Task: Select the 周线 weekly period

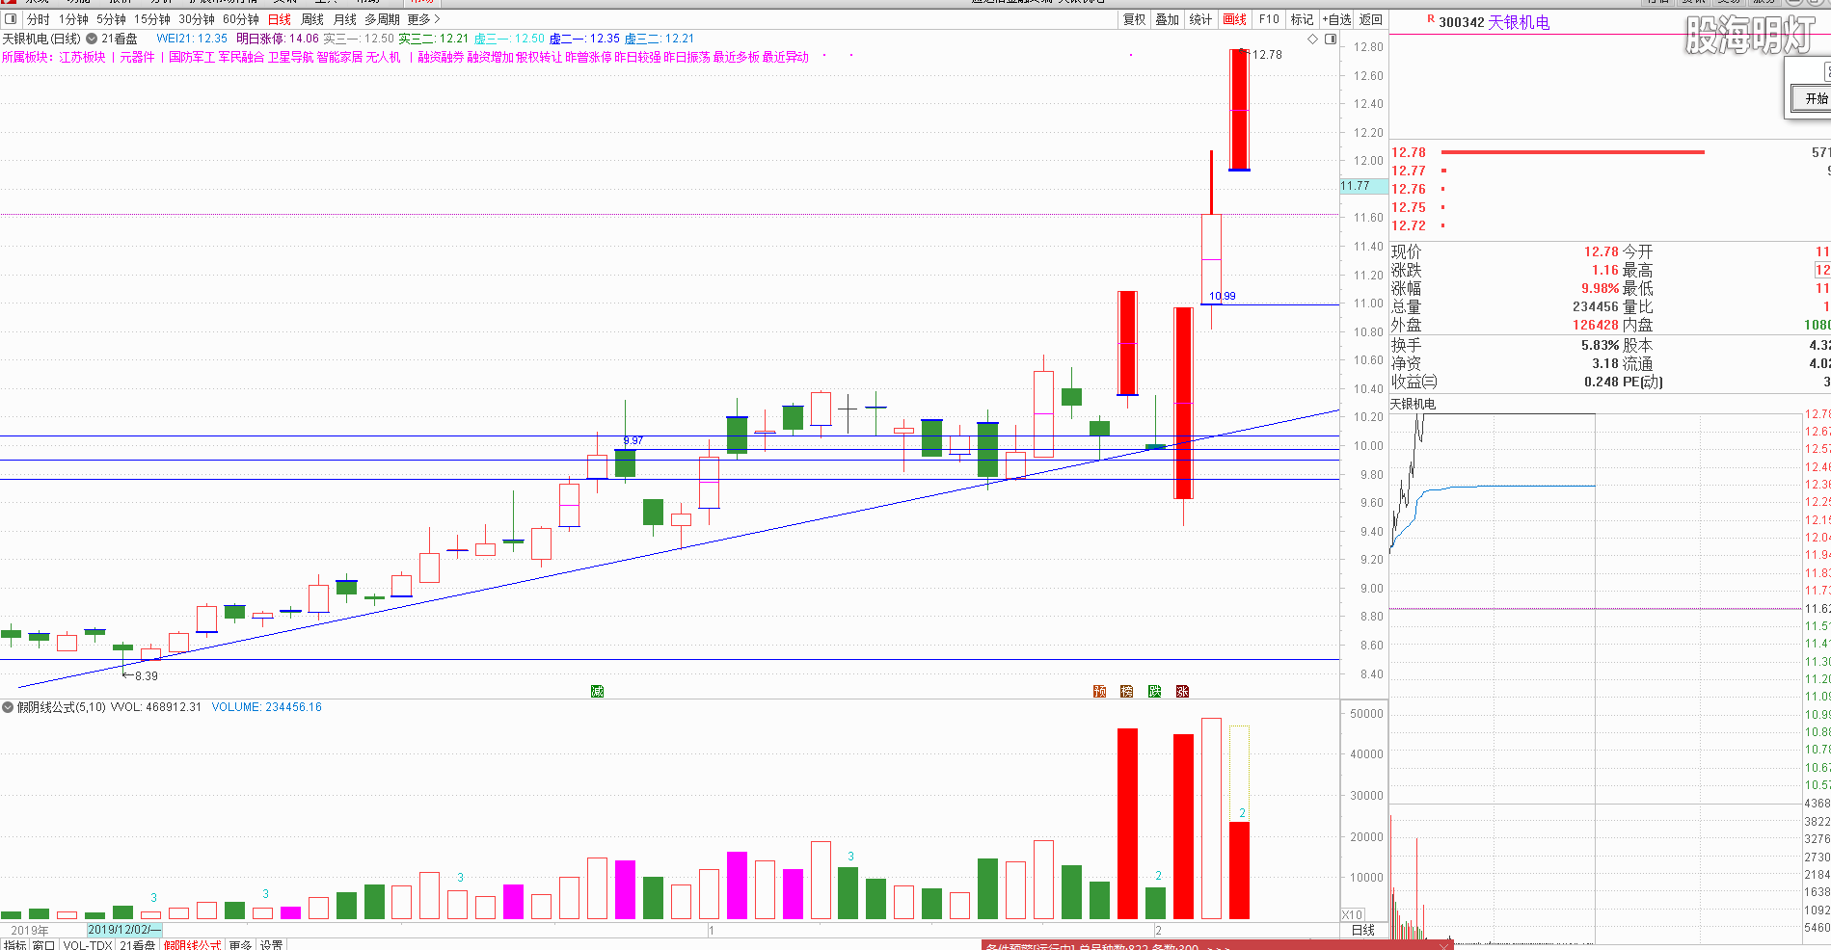Action: click(312, 19)
